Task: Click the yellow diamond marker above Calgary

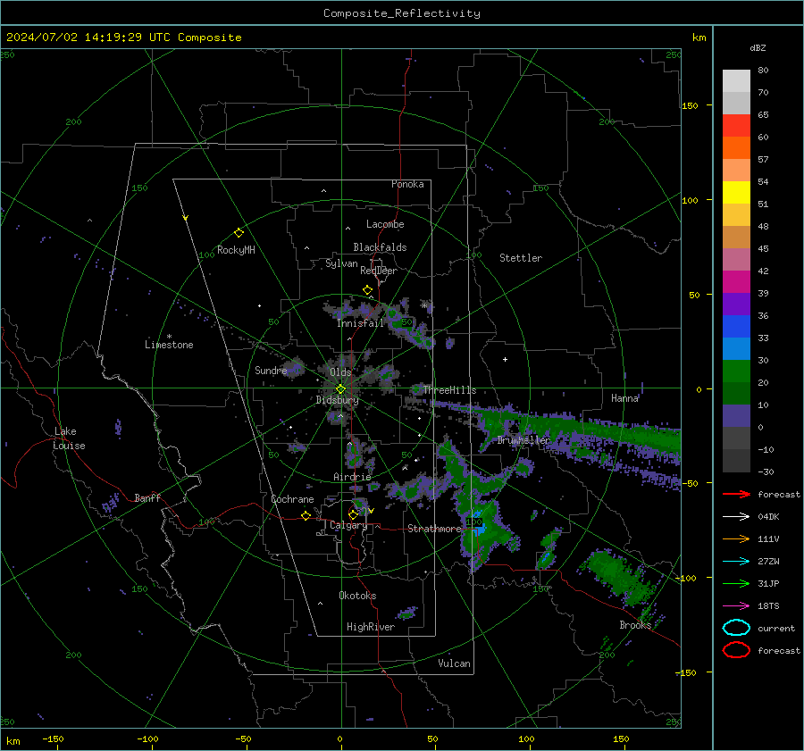Action: 353,514
